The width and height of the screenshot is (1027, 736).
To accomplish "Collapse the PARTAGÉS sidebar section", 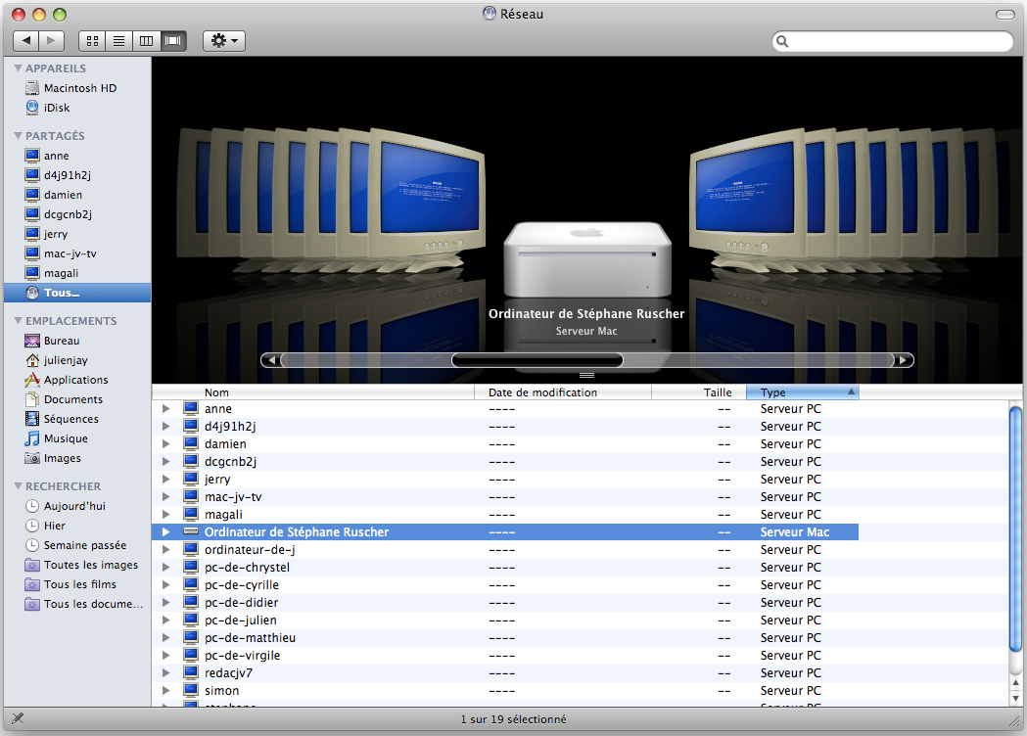I will tap(19, 135).
